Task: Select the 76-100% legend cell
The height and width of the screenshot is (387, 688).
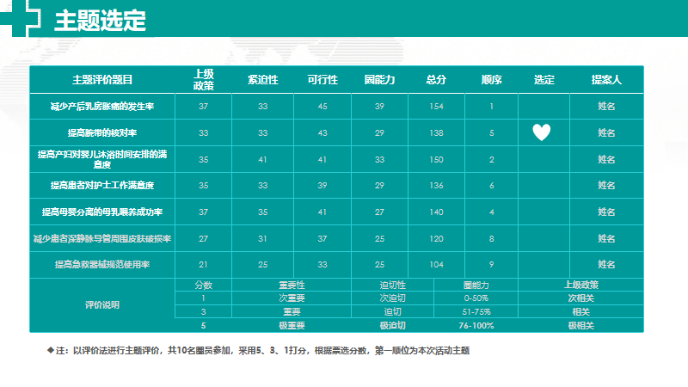Action: click(476, 326)
